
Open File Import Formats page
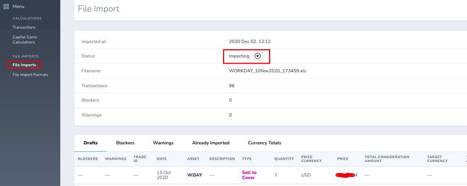click(31, 75)
